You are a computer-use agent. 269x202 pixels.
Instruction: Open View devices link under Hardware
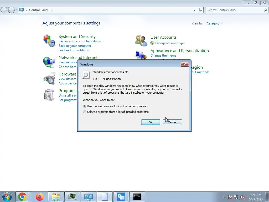tap(68, 79)
